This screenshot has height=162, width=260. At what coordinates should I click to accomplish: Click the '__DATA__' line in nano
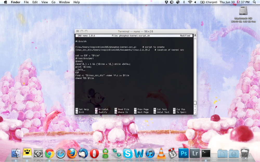[80, 70]
